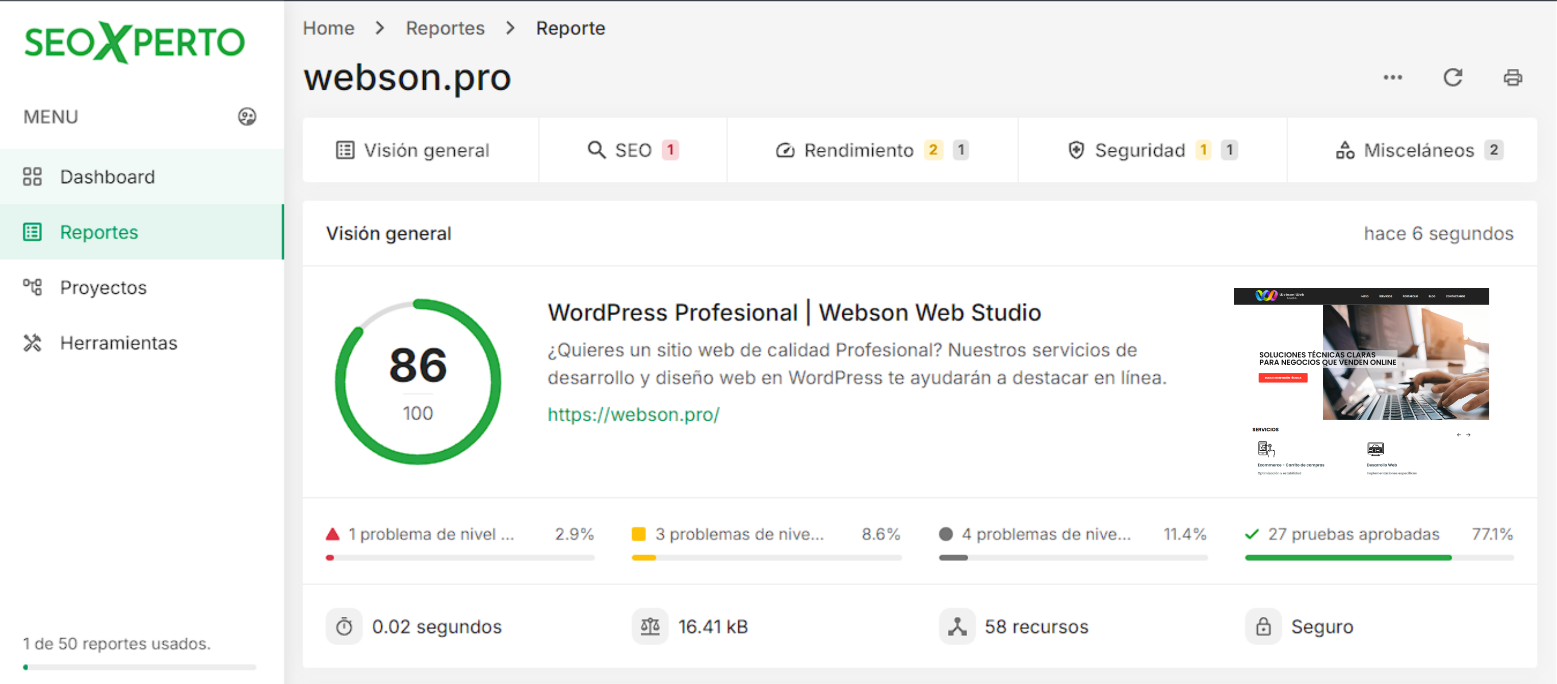Click the yellow 8.6% progress bar
Screen dimensions: 1557x684
766,558
